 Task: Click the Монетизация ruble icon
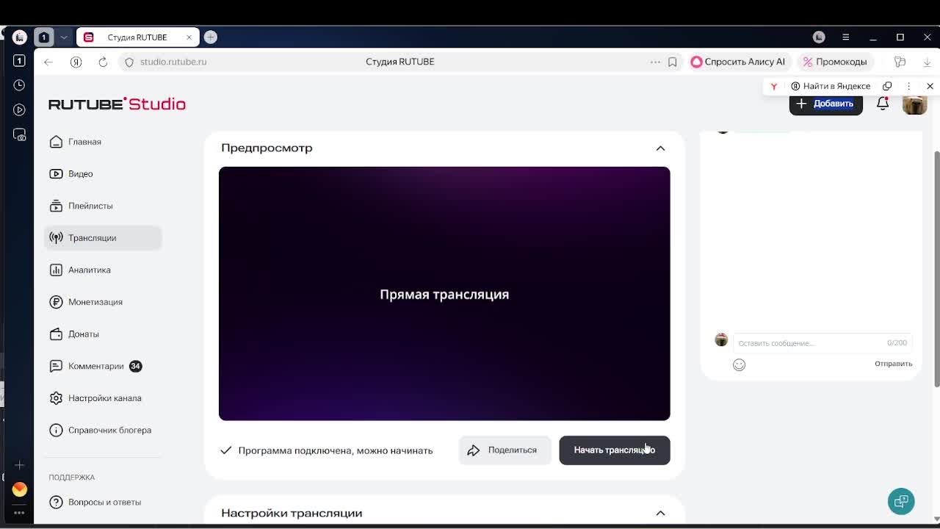point(56,302)
